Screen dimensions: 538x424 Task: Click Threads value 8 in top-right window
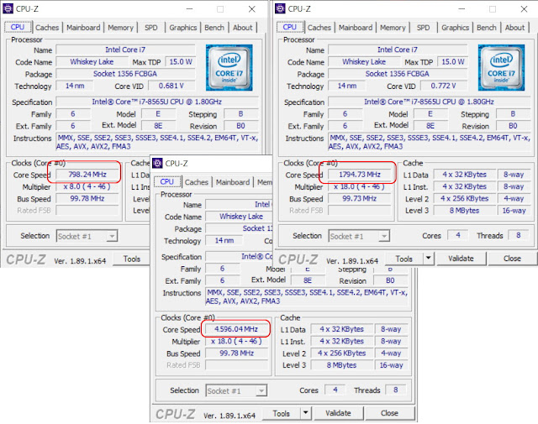tap(519, 235)
